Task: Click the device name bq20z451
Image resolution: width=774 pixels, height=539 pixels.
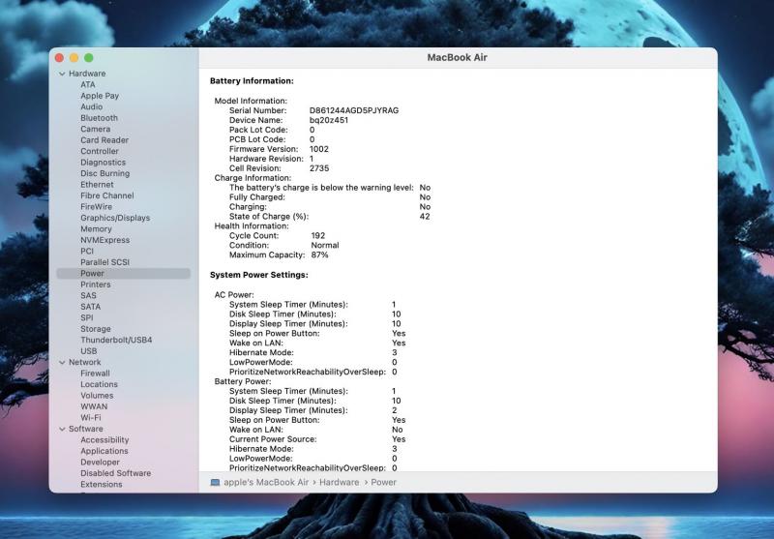Action: (329, 120)
